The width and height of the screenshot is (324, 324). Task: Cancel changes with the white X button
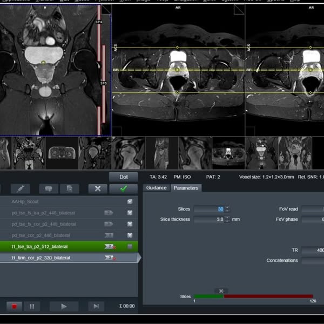pyautogui.click(x=98, y=188)
